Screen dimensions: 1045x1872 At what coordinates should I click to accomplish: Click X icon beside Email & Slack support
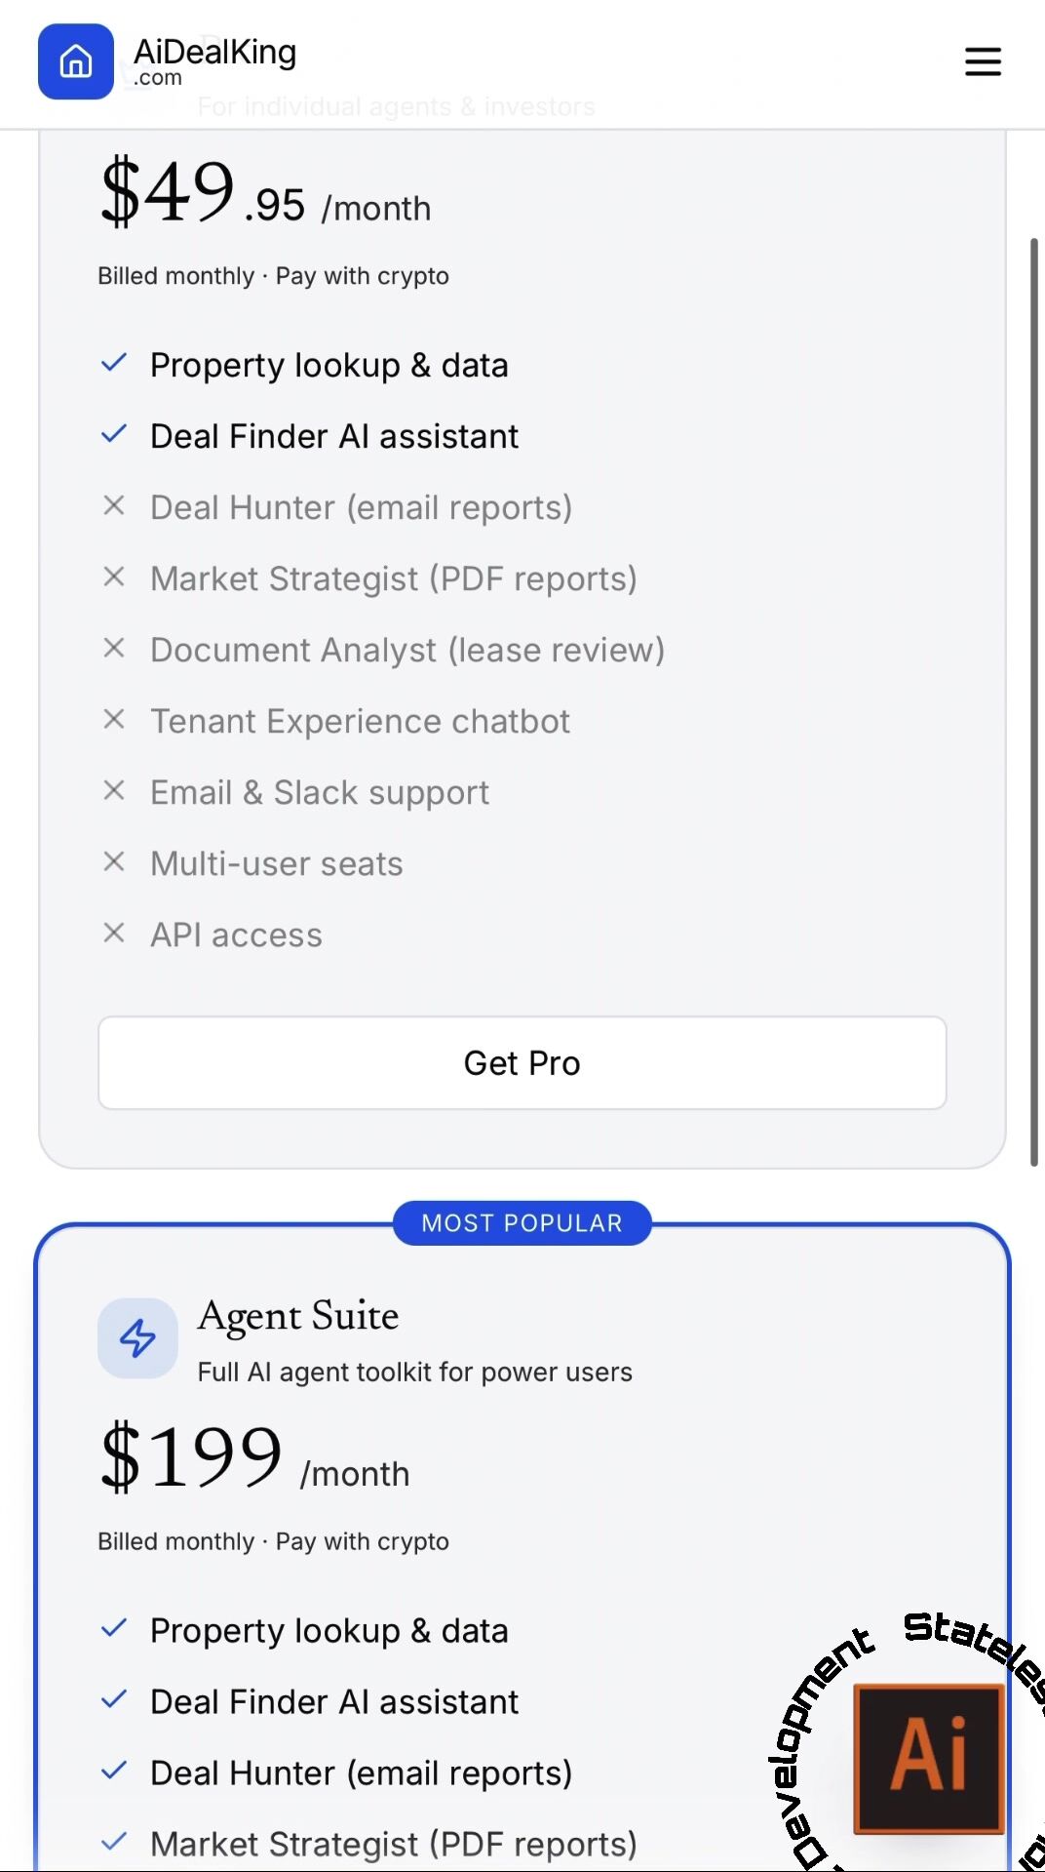click(114, 791)
